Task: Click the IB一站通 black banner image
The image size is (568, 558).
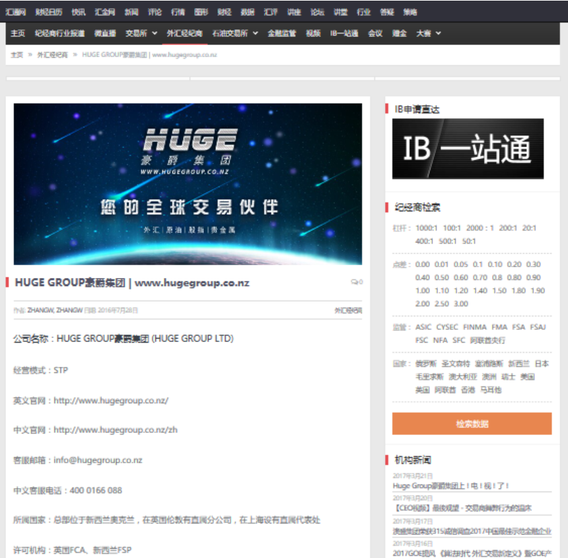Action: [x=468, y=149]
